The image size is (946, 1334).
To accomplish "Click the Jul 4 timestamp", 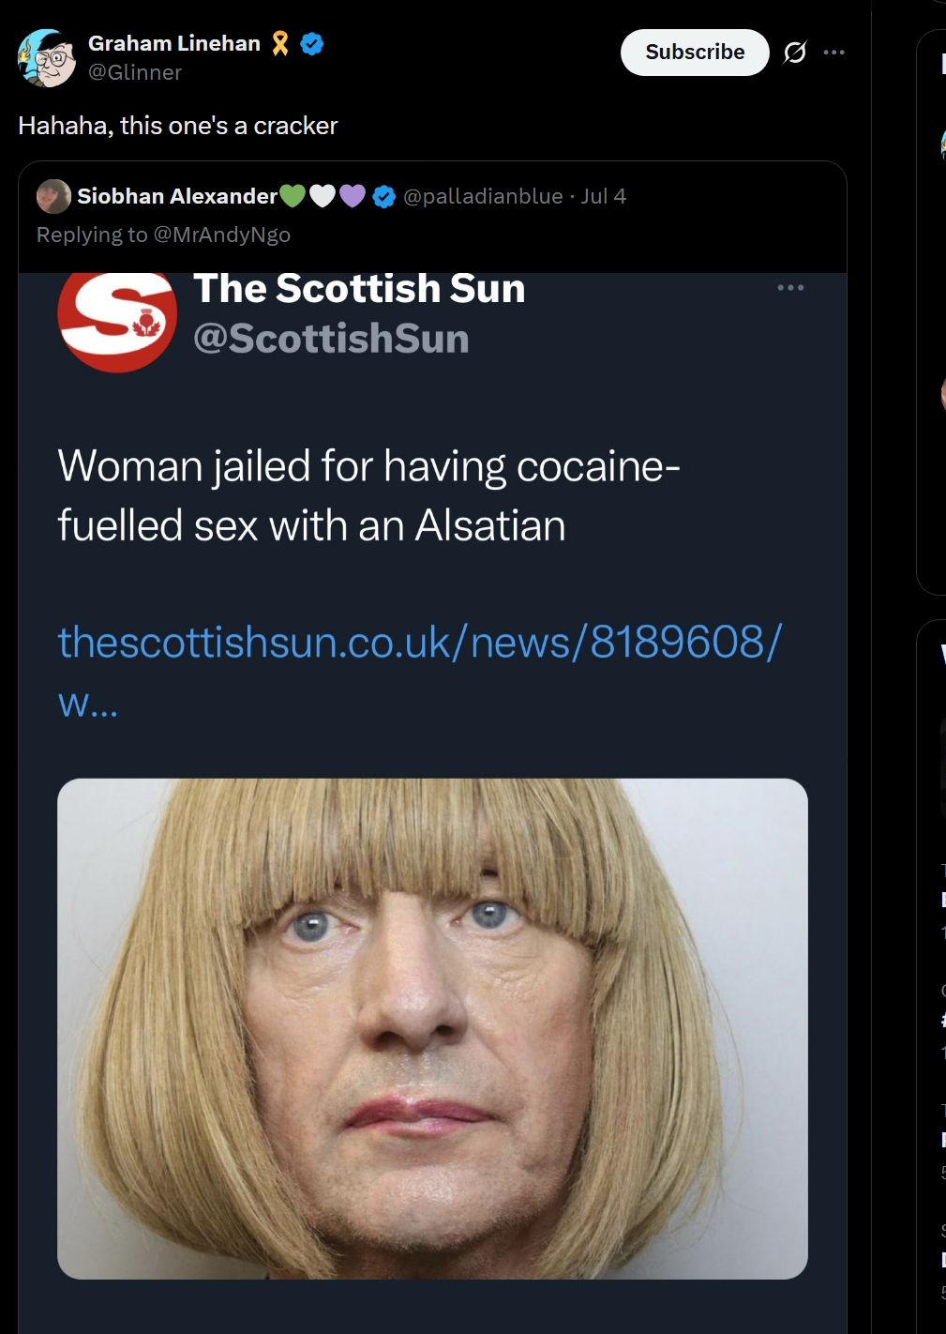I will pos(604,196).
